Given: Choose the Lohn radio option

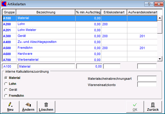Looking at the screenshot, I should coord(6,84).
